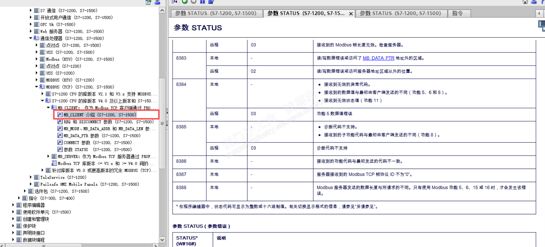
Task: Click the closed-book icon of S7 通信
Action: (x=36, y=10)
